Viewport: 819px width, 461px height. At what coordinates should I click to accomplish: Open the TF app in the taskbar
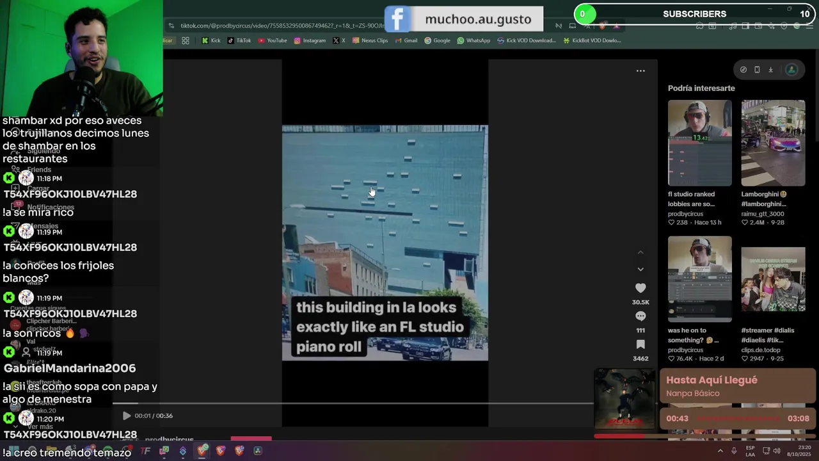click(146, 451)
